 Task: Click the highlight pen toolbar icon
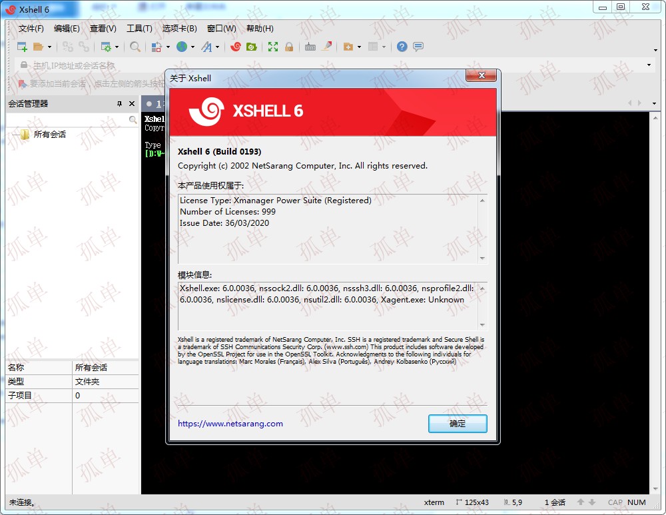tap(326, 47)
